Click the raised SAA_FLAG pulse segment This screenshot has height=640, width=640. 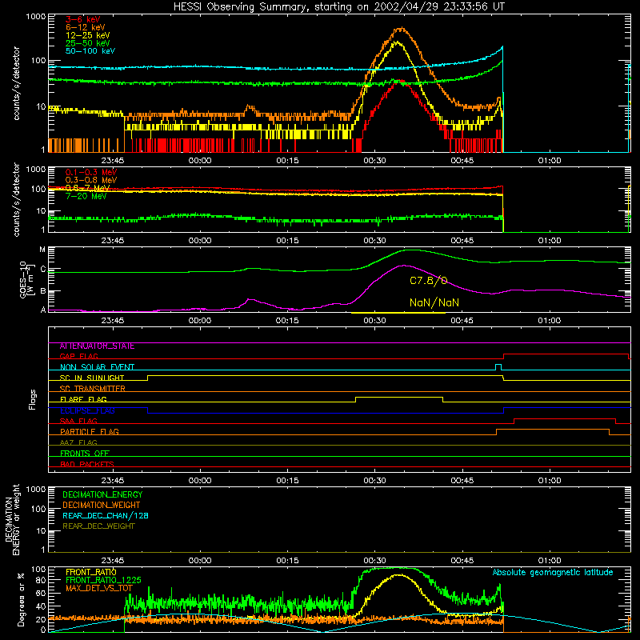pos(565,418)
